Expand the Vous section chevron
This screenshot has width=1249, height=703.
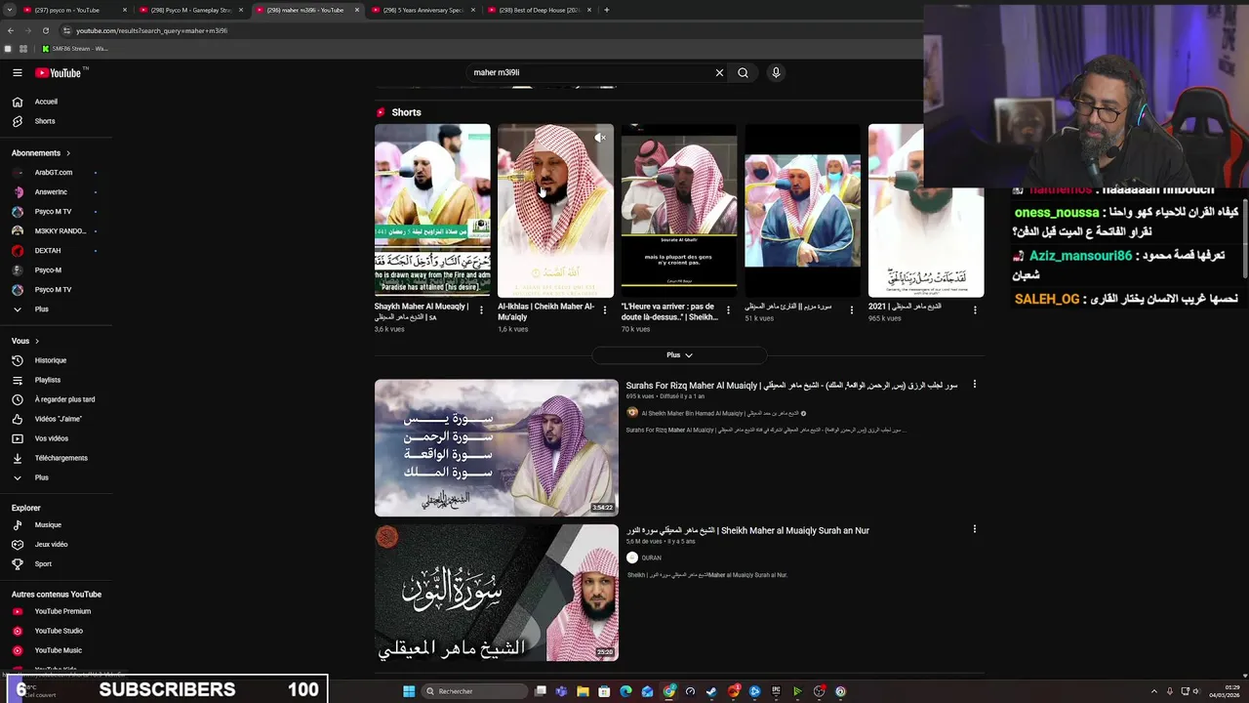(37, 341)
